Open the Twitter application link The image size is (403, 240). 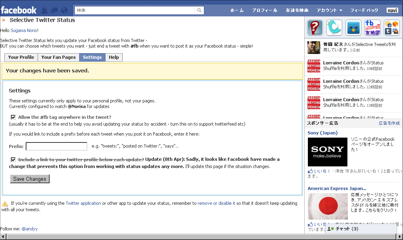tap(83, 203)
